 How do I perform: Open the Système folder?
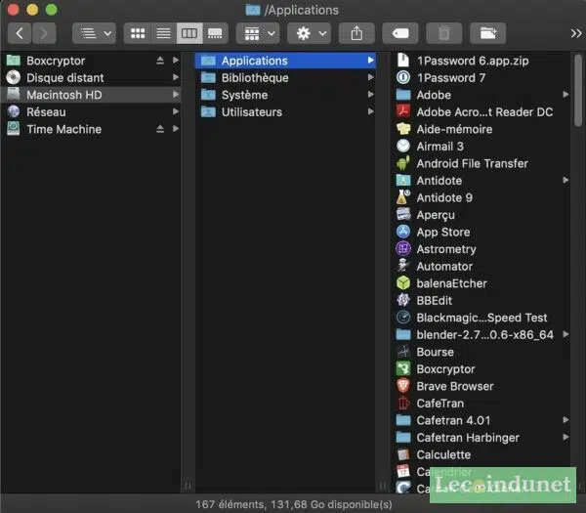285,95
